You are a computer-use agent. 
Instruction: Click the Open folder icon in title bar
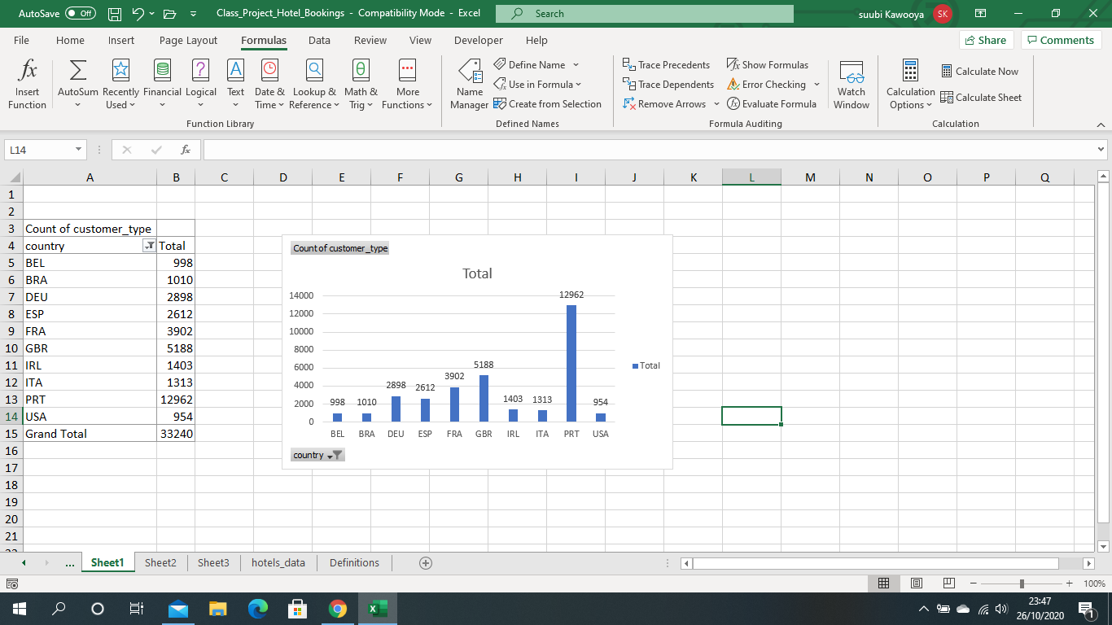pos(170,14)
